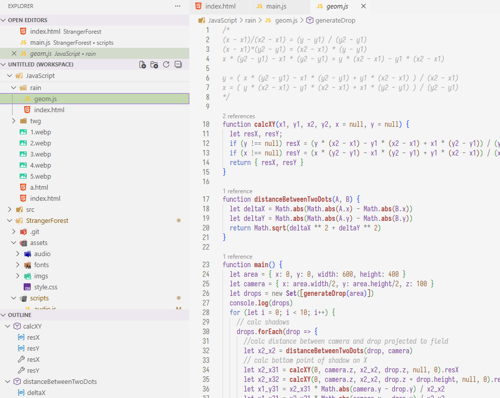Viewport: 500px width, 398px height.
Task: Click the function cube icon beside calcXY in outline
Action: pos(17,327)
